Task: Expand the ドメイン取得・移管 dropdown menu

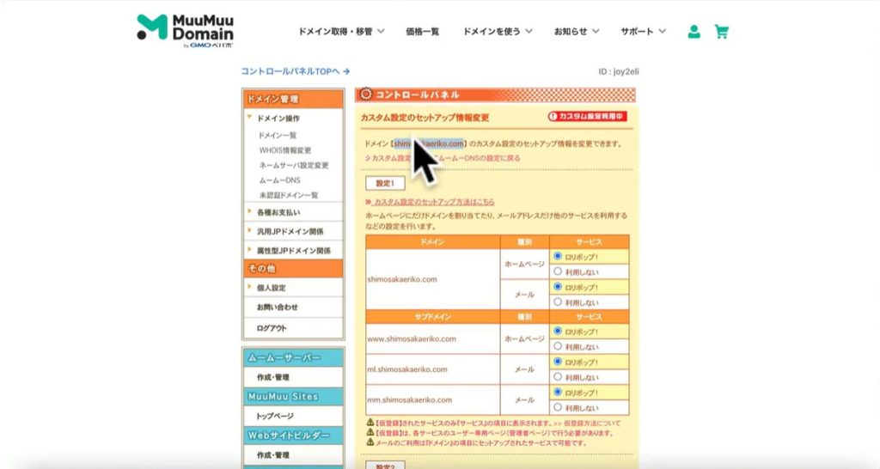Action: click(341, 32)
